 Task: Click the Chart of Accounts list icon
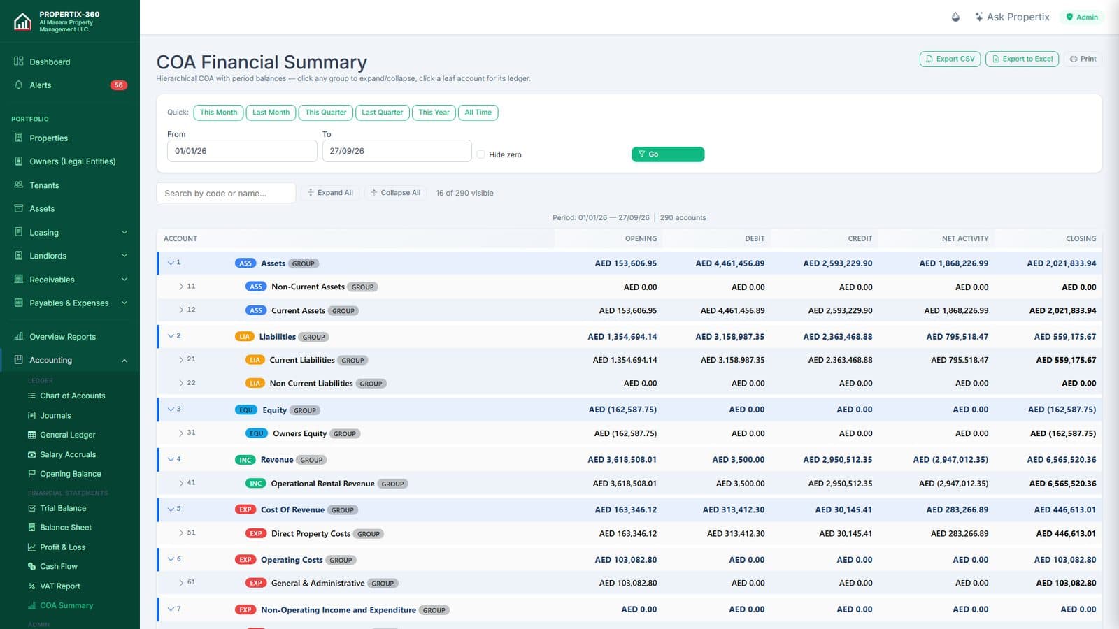coord(31,396)
